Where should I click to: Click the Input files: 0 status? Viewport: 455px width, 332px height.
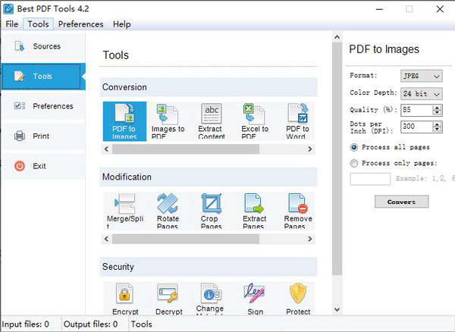point(26,324)
